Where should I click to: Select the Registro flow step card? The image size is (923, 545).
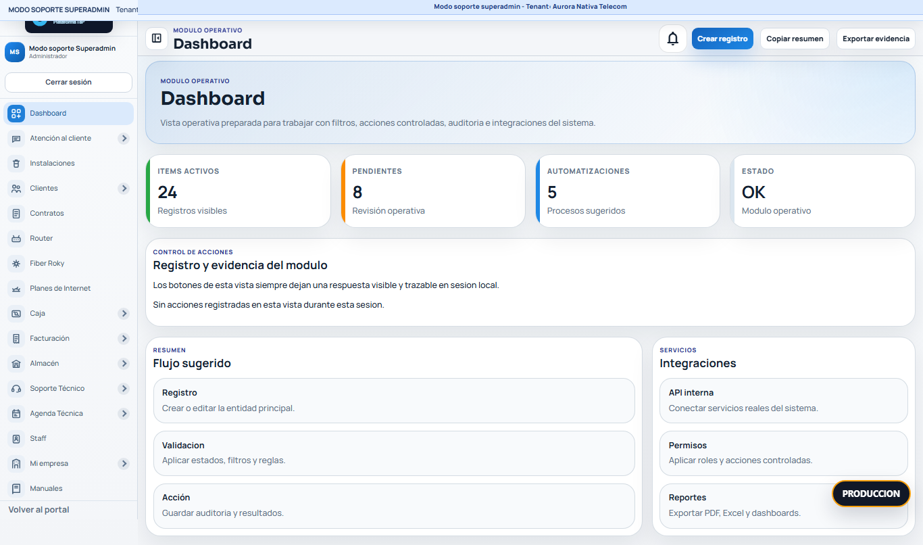394,400
